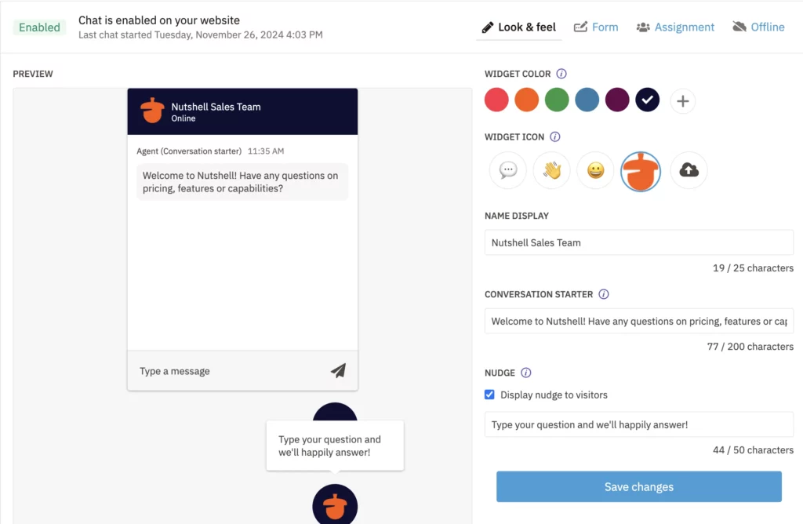Choose the waving hand widget icon

coord(552,170)
